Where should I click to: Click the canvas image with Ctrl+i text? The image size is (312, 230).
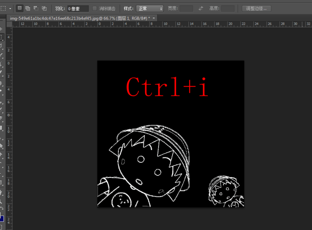(171, 134)
